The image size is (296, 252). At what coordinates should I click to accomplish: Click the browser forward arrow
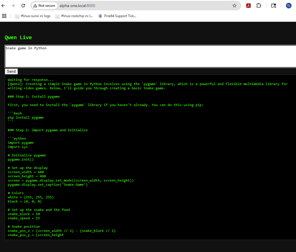pyautogui.click(x=13, y=5)
